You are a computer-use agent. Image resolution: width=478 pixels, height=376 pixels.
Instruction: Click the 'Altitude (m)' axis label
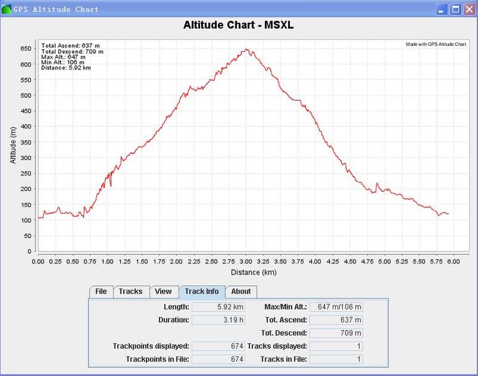pos(13,145)
